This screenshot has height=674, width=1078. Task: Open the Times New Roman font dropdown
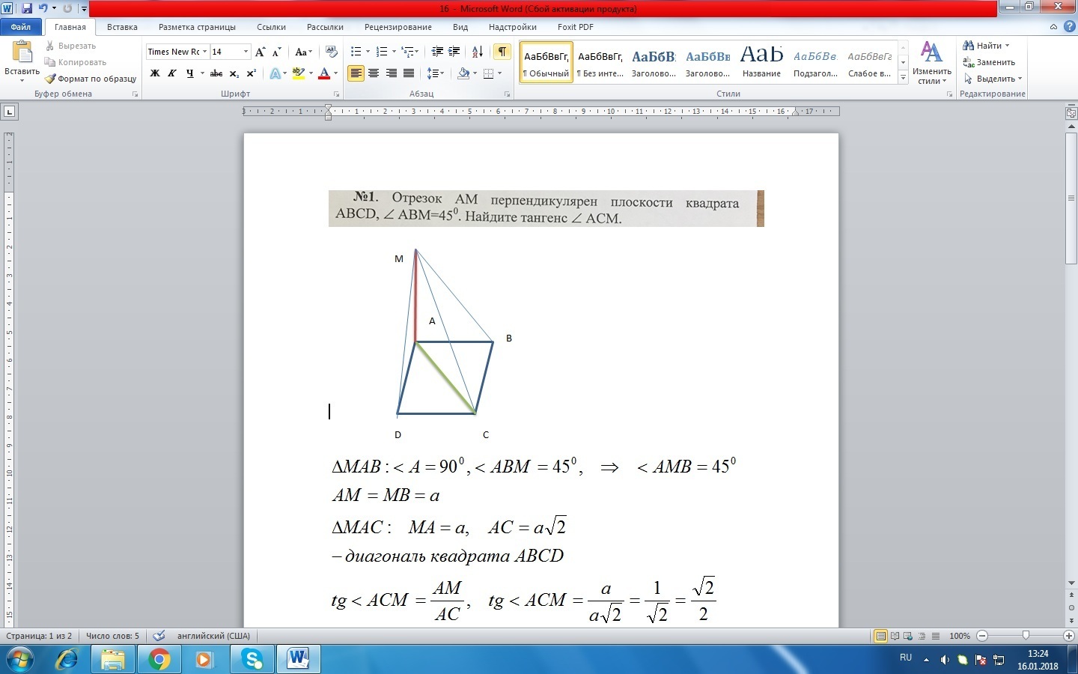pyautogui.click(x=204, y=52)
